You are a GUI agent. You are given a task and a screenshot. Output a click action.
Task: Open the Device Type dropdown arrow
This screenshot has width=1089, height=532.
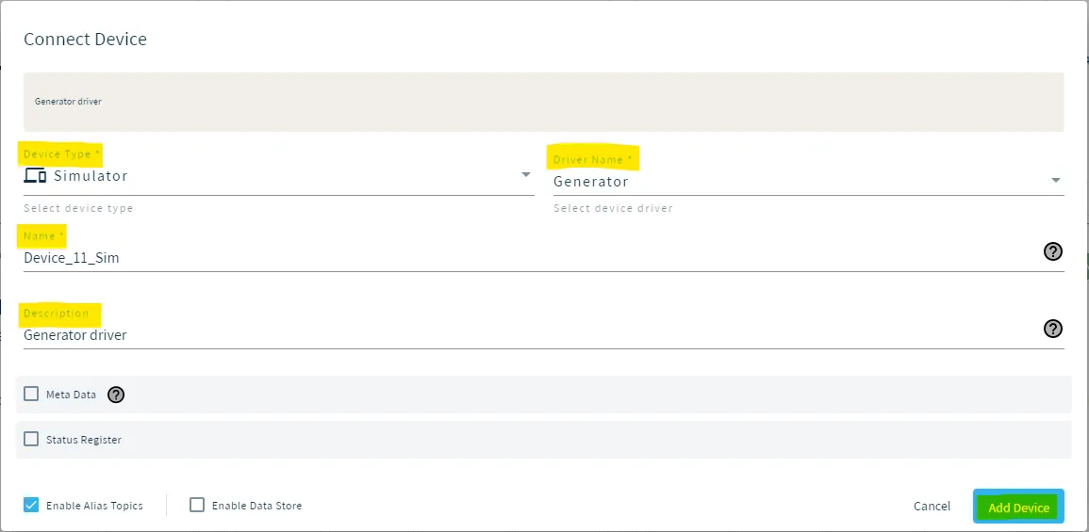pos(526,174)
